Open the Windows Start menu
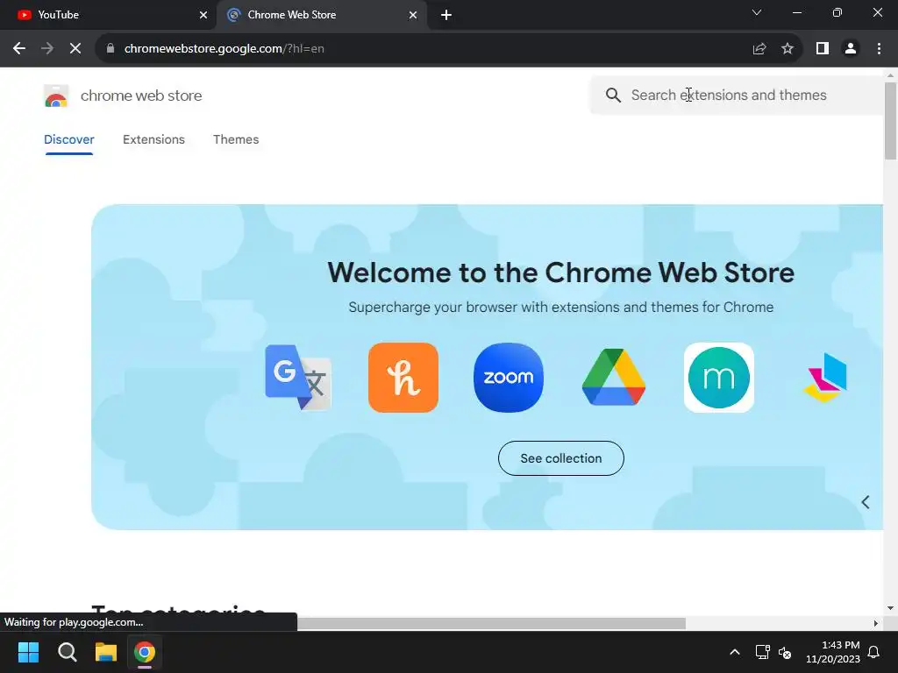Image resolution: width=898 pixels, height=673 pixels. click(x=28, y=652)
